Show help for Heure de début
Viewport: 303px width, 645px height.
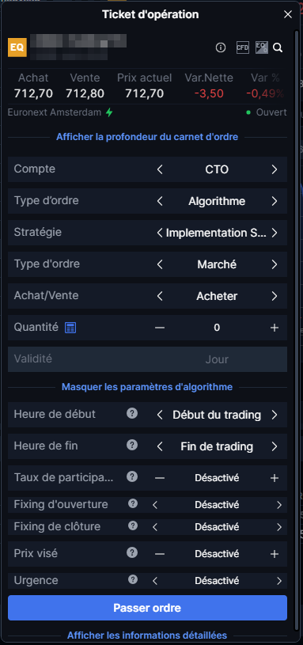[132, 413]
